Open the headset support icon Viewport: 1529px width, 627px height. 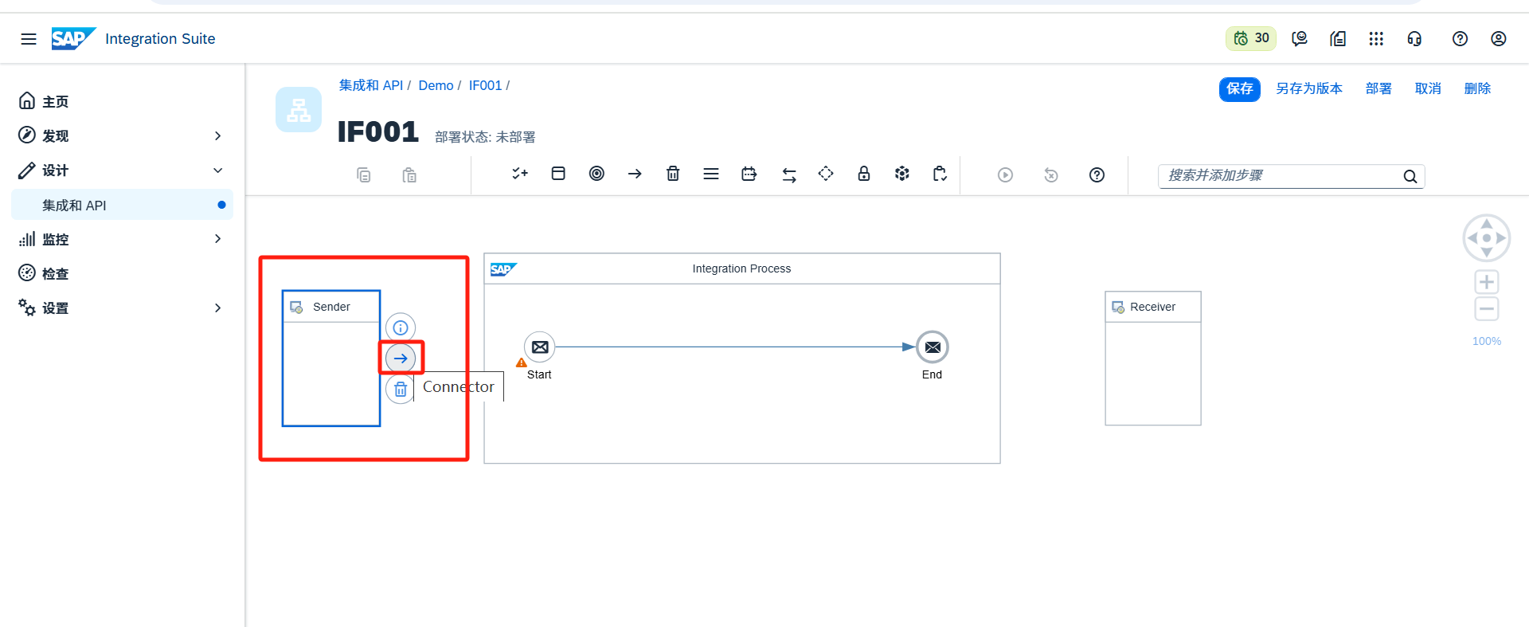[x=1414, y=39]
